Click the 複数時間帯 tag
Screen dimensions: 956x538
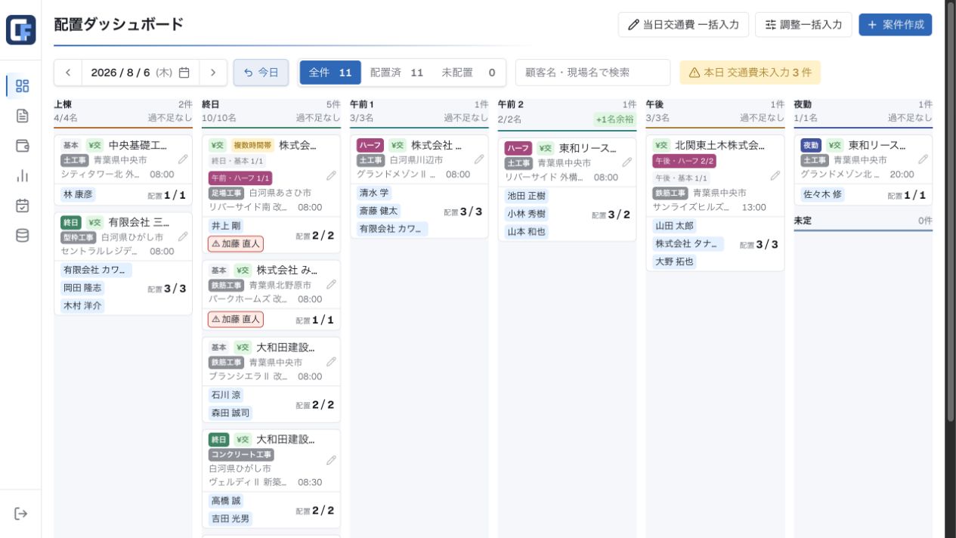(x=252, y=145)
